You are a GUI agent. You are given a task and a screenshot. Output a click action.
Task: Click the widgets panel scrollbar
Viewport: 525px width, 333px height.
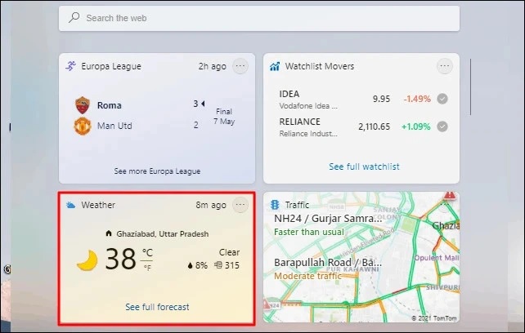click(471, 87)
